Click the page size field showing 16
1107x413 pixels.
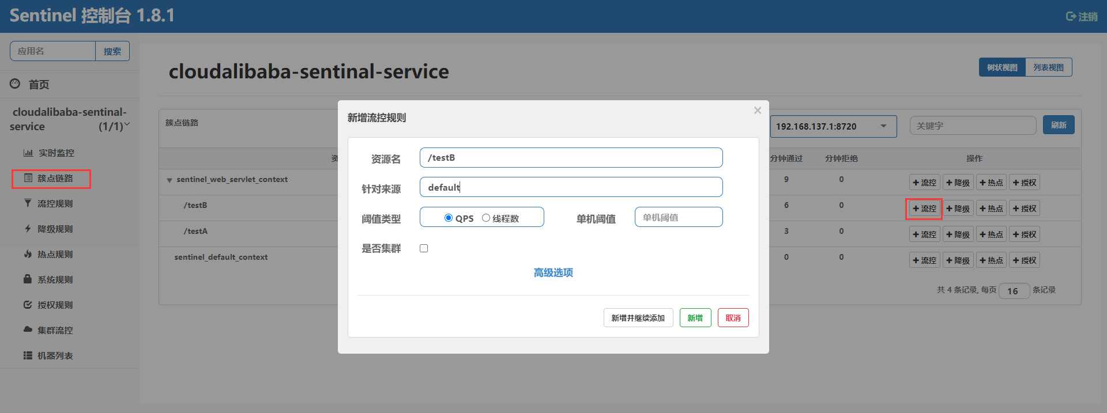pyautogui.click(x=1014, y=291)
